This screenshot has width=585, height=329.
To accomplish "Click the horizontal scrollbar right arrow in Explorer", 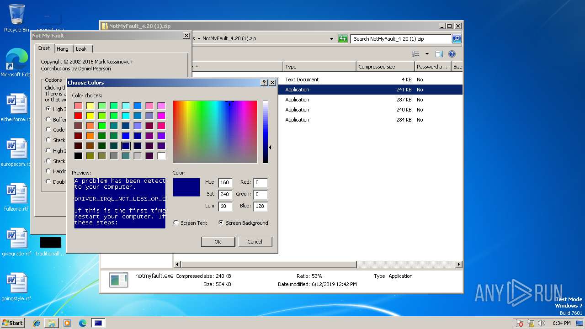I will [x=458, y=264].
